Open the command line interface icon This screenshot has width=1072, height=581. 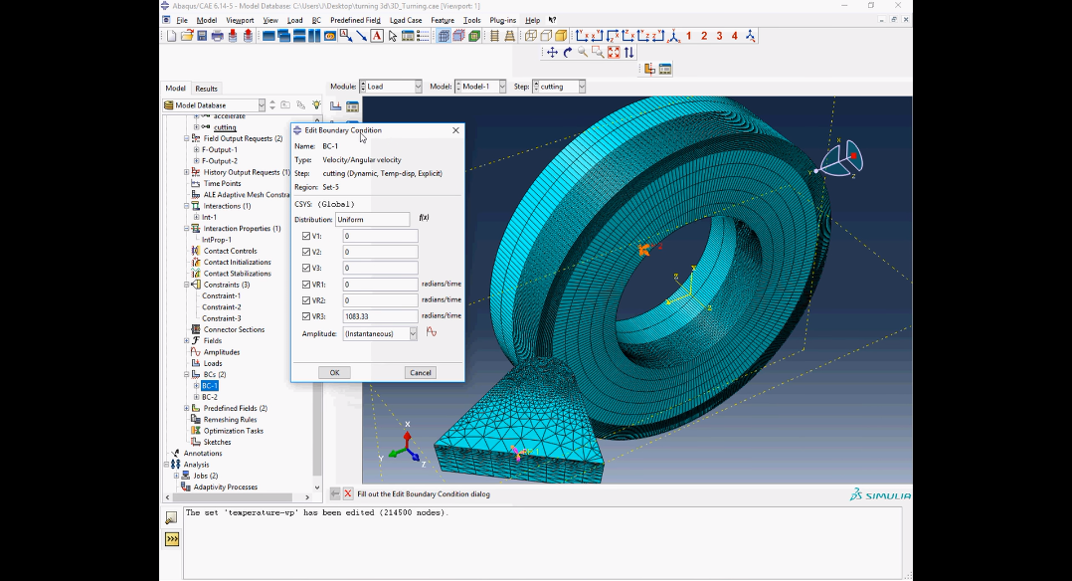click(x=172, y=539)
